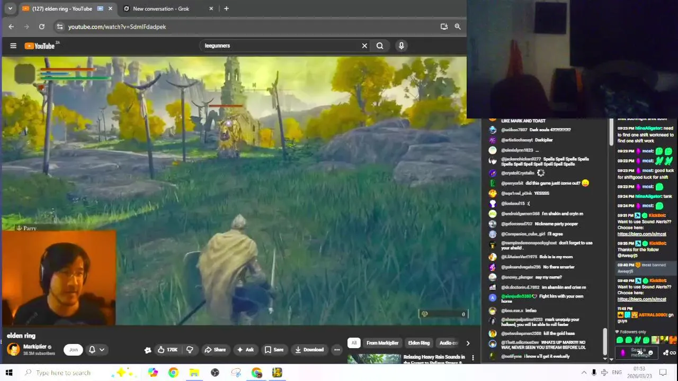Reload the YouTube page
The height and width of the screenshot is (381, 678).
click(42, 26)
